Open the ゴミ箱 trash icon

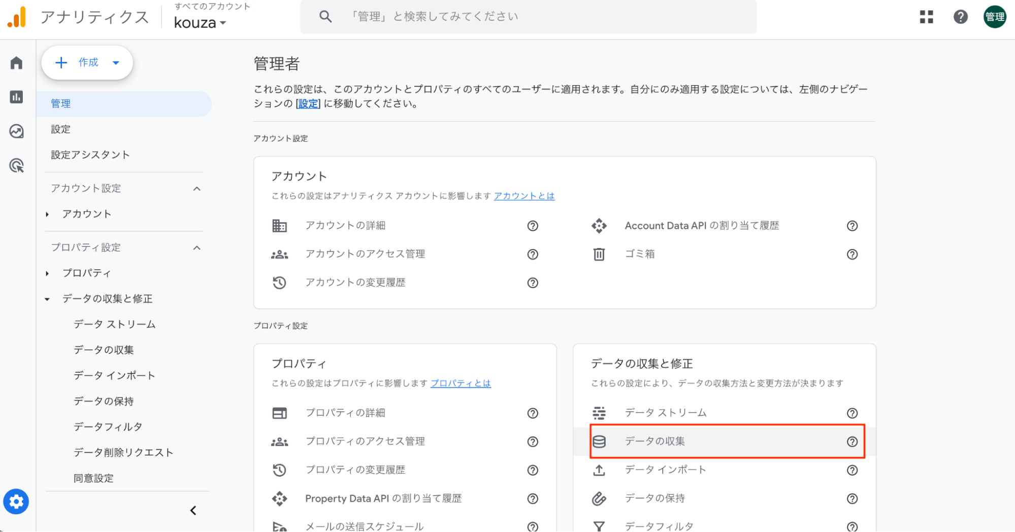coord(599,254)
